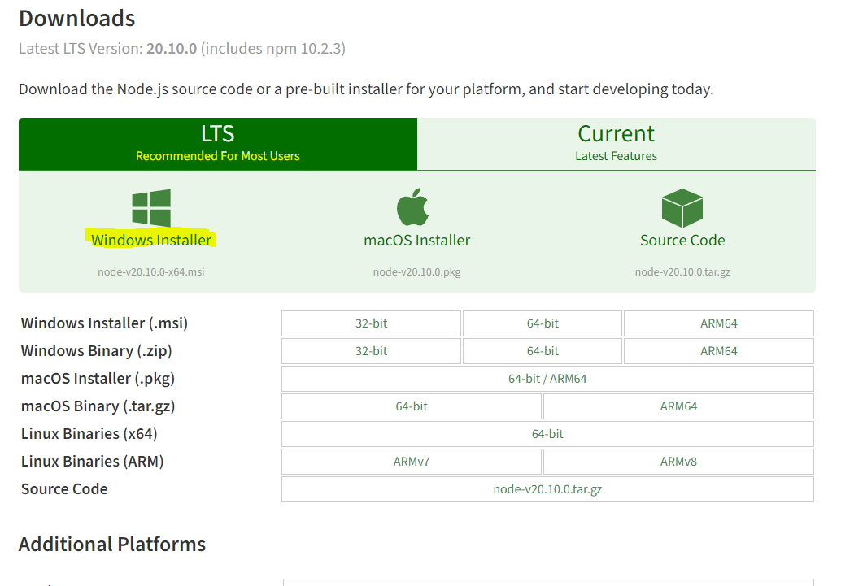Click the macOS Installer (.pkg) row label
The width and height of the screenshot is (841, 586).
(x=98, y=379)
